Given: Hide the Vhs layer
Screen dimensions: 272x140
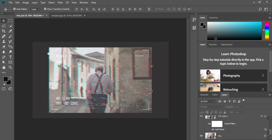Looking at the screenshot, I should point(201,136).
